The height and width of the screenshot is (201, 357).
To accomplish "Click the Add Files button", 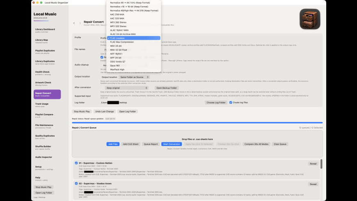I will [113, 144].
